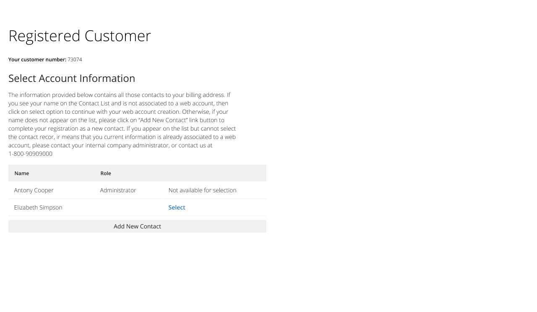This screenshot has height=312, width=537.
Task: Click the Registered Customer page heading
Action: [80, 36]
